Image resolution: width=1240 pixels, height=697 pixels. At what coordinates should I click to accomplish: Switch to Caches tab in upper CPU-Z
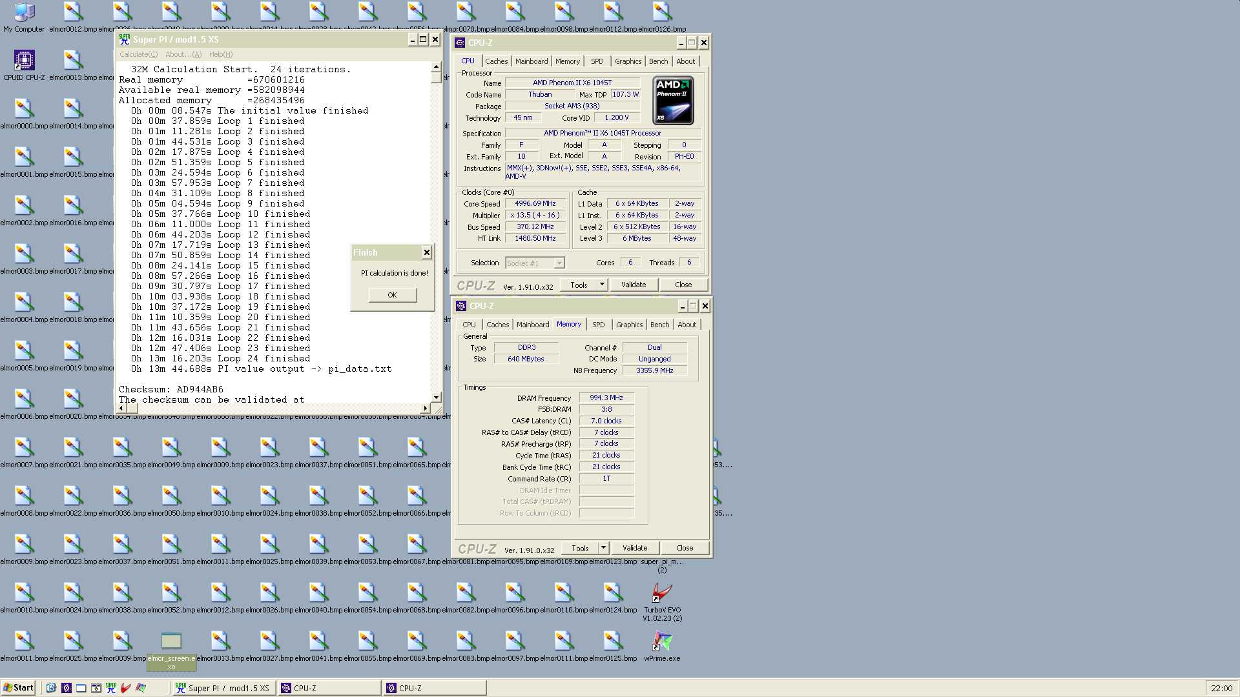click(x=496, y=61)
